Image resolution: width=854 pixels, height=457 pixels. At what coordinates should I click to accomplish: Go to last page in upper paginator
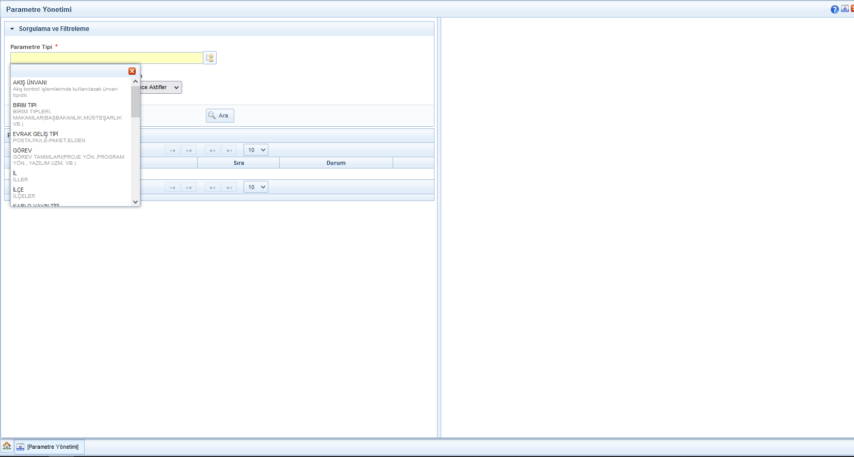[x=229, y=150]
